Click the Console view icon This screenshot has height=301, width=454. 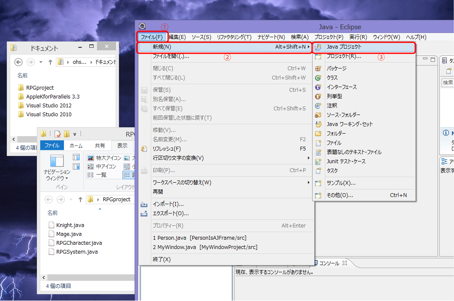pos(316,263)
